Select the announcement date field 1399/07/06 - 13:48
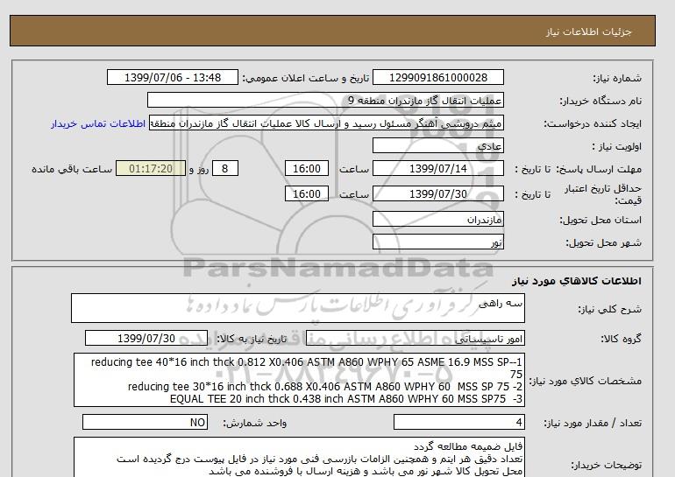 point(172,77)
